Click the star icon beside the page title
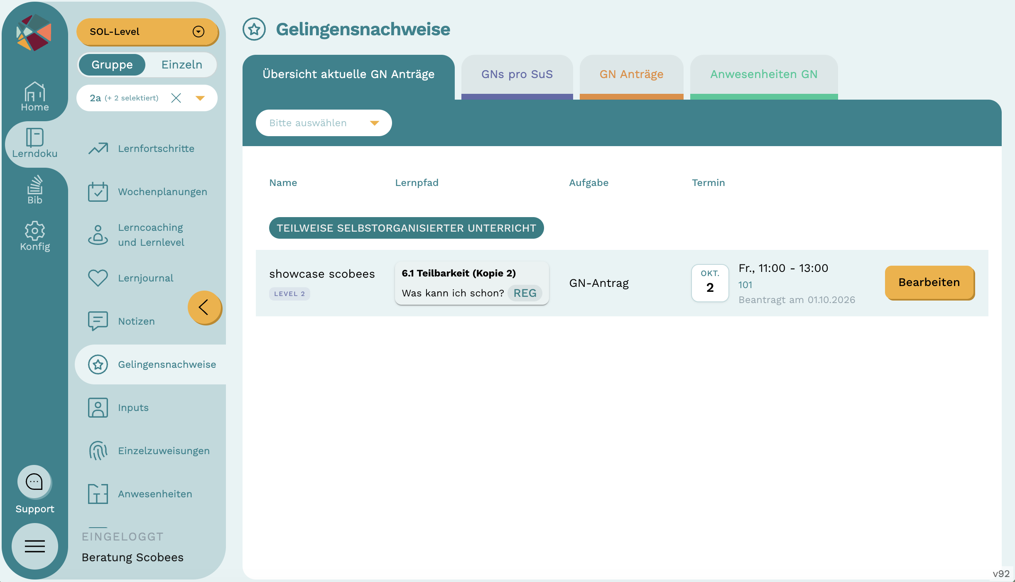 254,29
